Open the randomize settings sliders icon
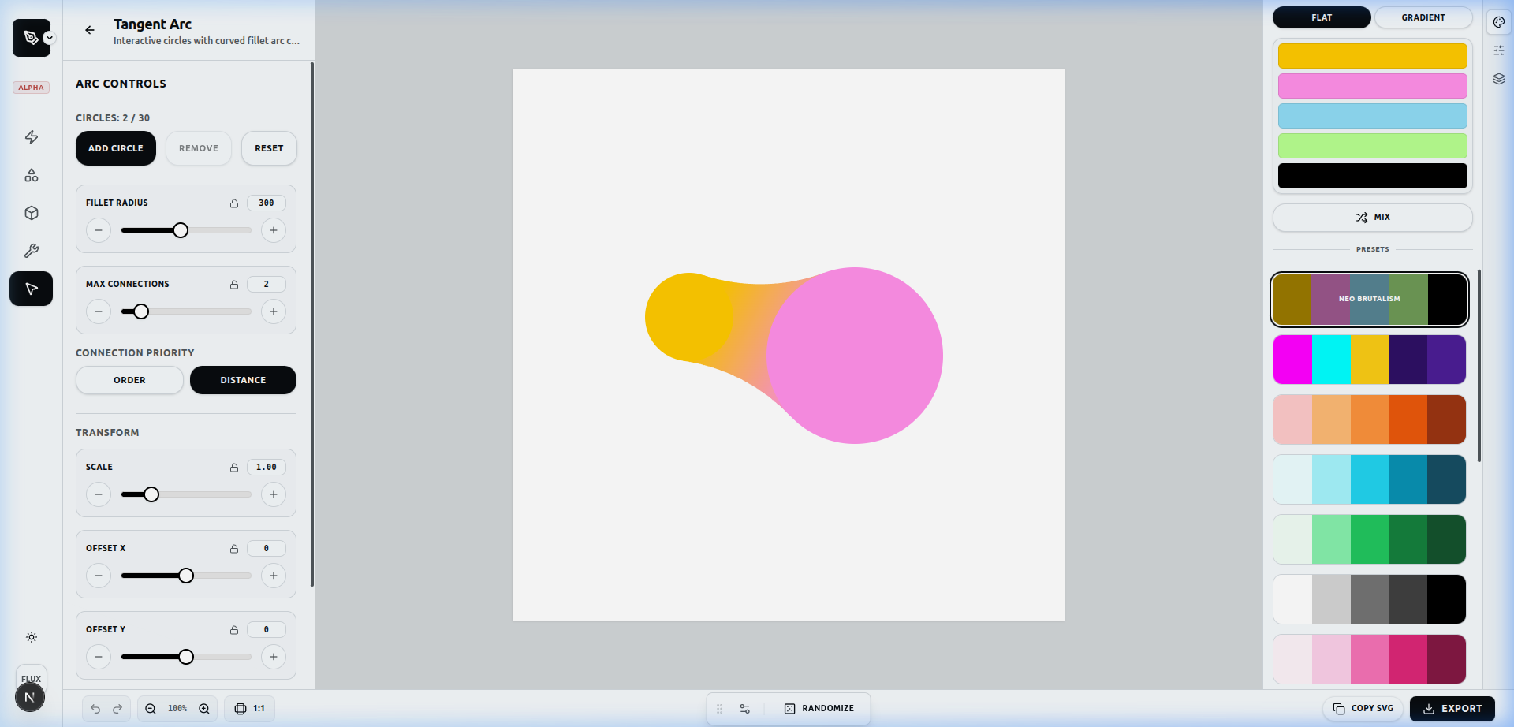 pyautogui.click(x=745, y=709)
